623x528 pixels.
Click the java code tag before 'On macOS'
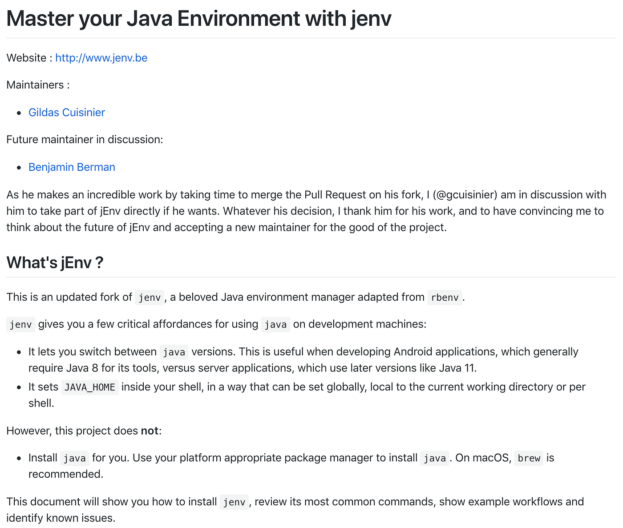click(x=435, y=458)
